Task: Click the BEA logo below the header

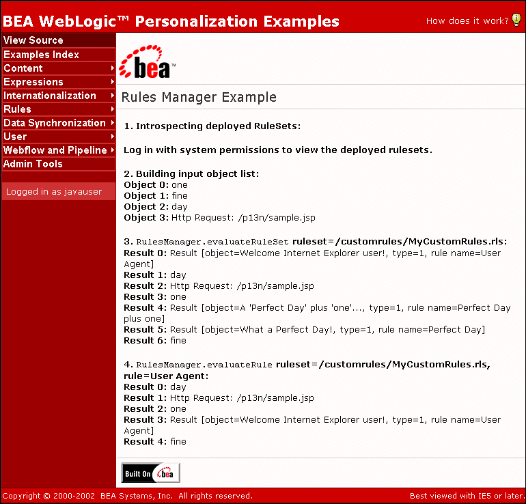Action: coord(147,61)
